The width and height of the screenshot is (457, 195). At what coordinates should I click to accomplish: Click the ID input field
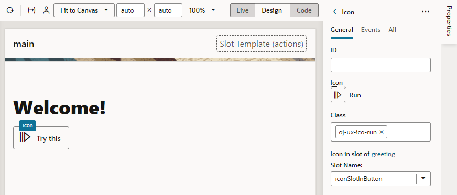tap(380, 65)
